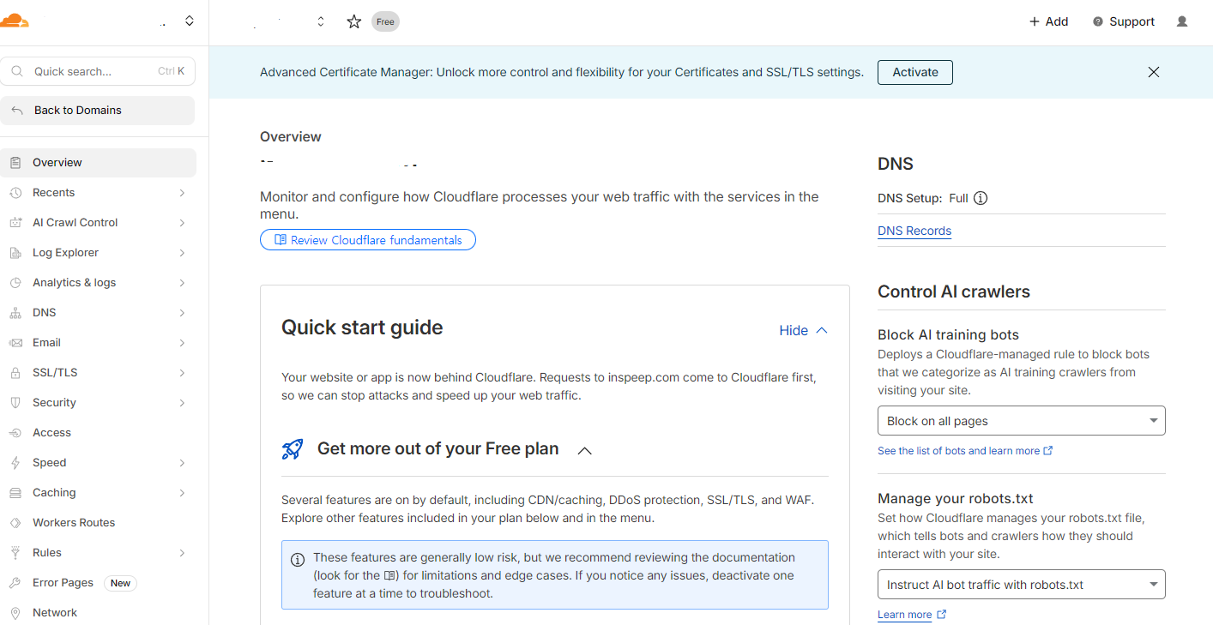Screen dimensions: 1213x625
Task: Click the SSL/TLS lock icon in sidebar
Action: coord(15,373)
